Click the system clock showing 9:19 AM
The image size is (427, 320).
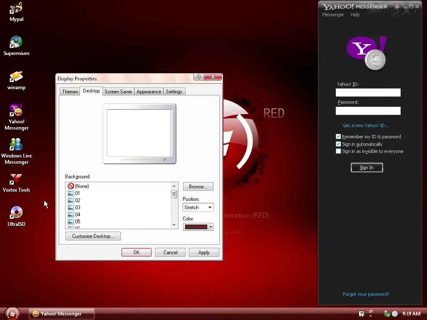[411, 314]
